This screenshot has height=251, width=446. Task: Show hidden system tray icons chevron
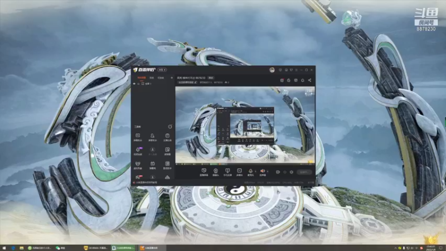click(x=395, y=248)
